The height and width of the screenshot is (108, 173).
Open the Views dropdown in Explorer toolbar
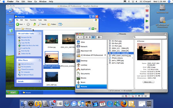point(61,24)
